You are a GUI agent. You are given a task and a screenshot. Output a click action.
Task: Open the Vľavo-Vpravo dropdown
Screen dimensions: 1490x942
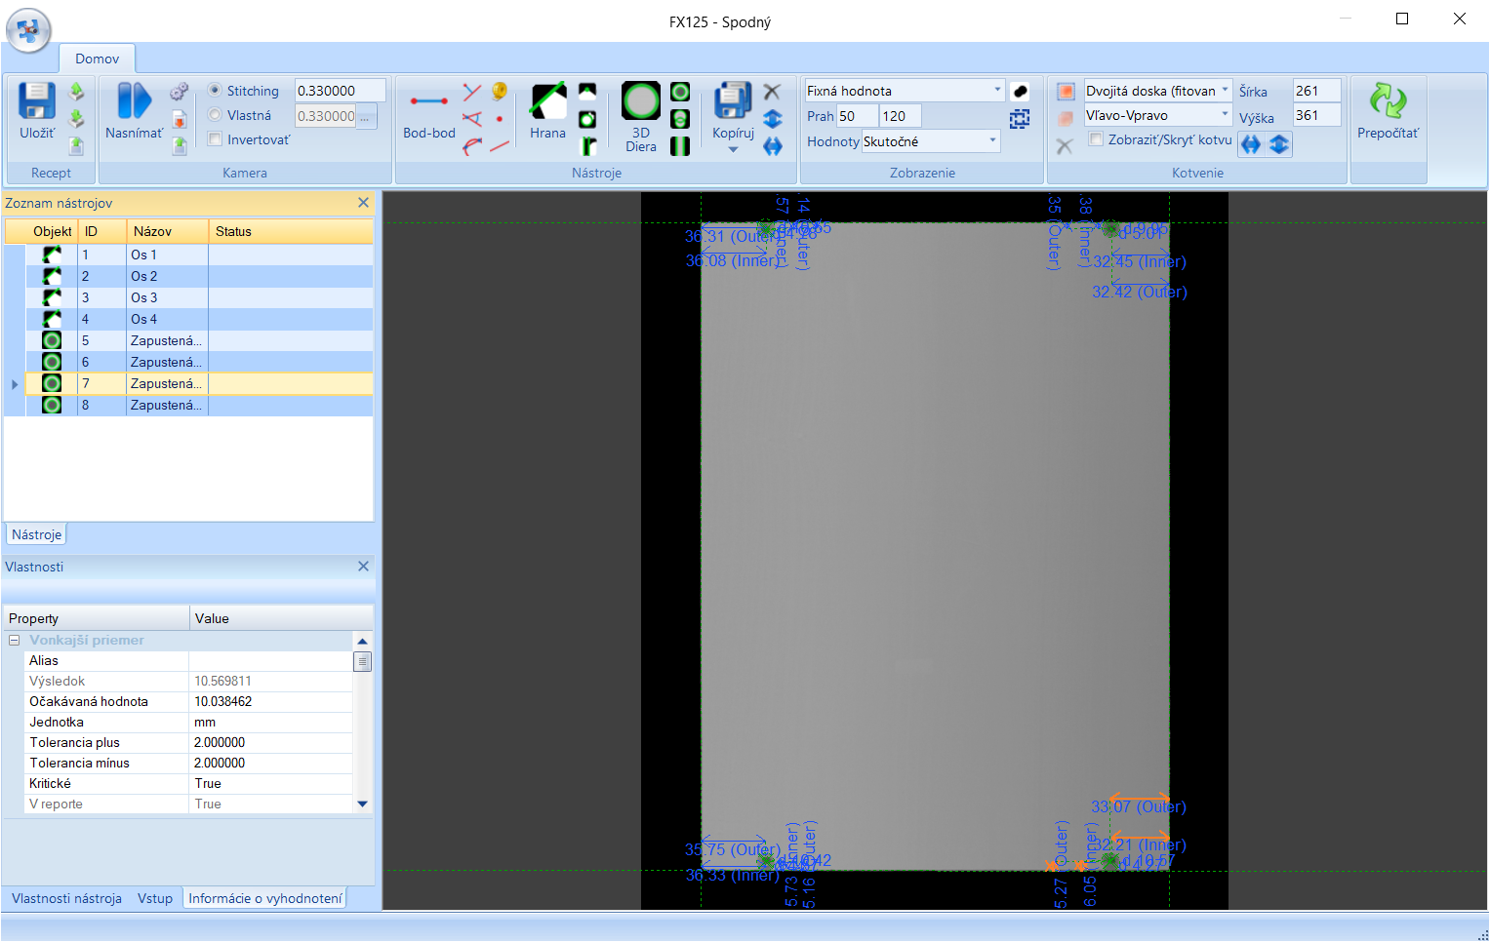tap(1225, 115)
